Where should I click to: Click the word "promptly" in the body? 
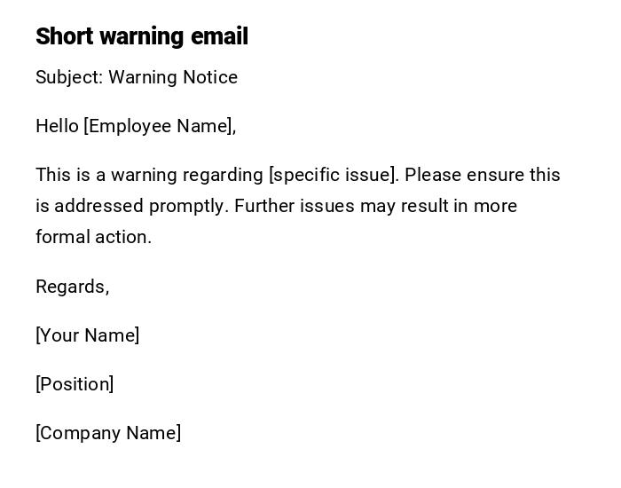point(188,206)
